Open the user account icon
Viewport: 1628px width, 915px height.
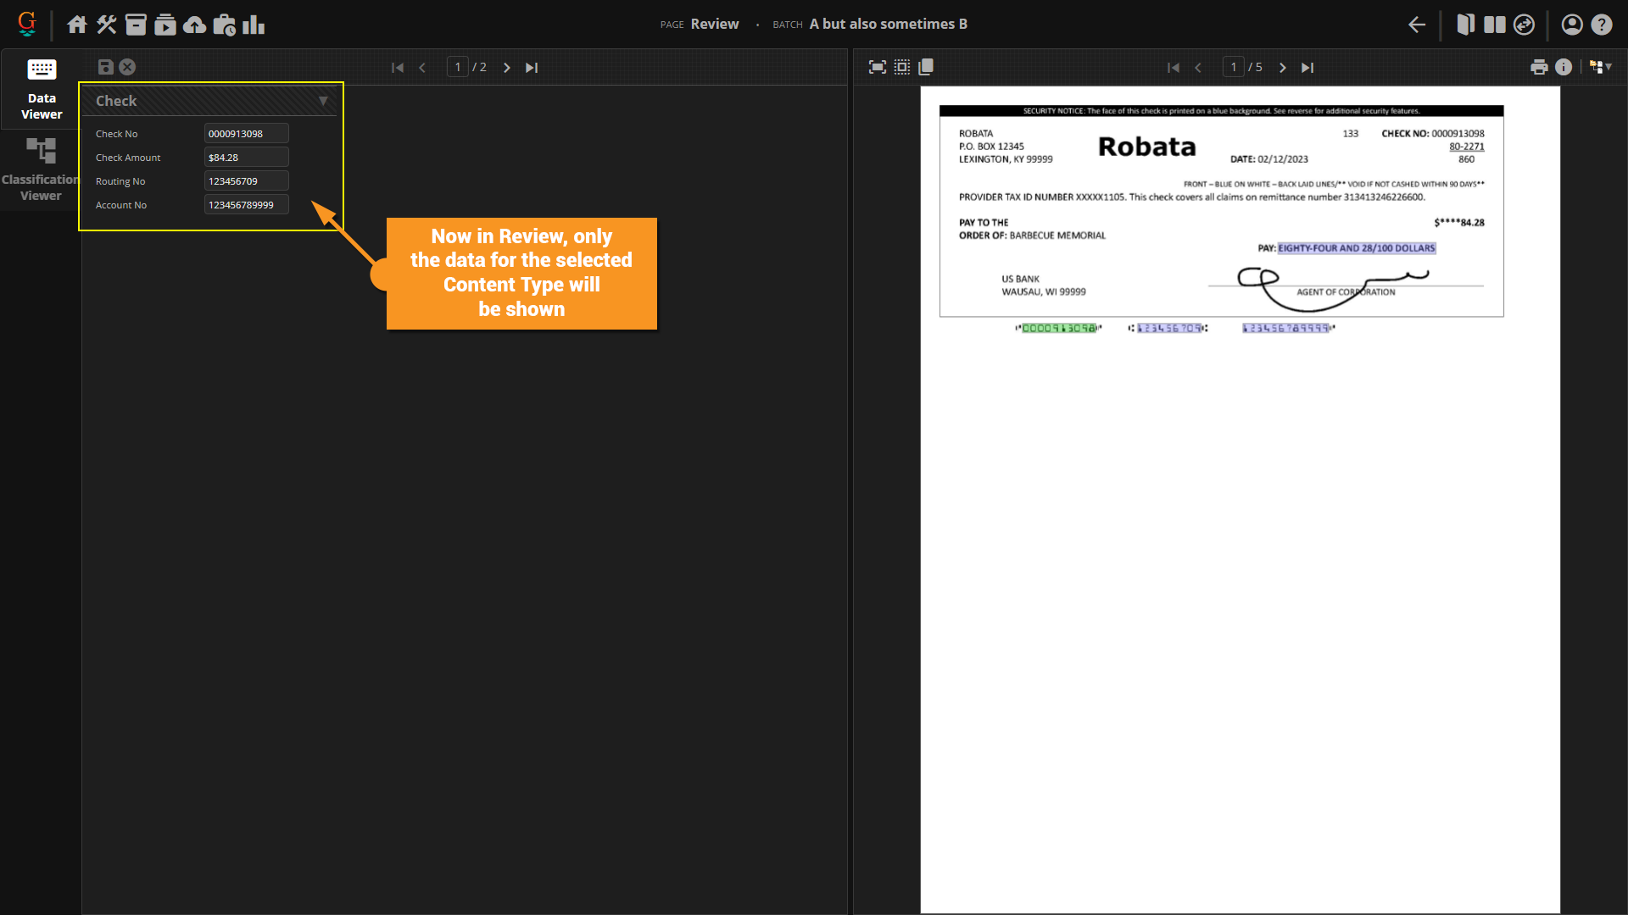point(1571,25)
